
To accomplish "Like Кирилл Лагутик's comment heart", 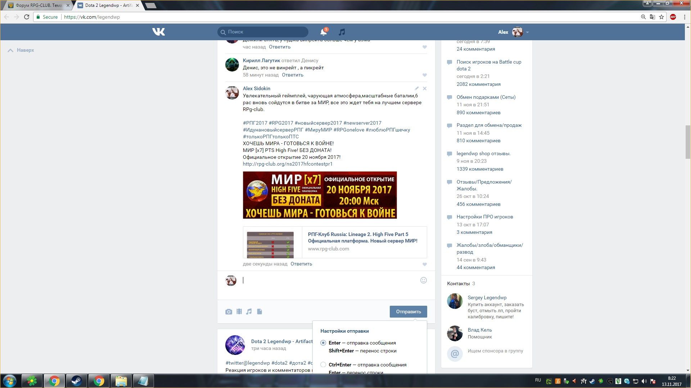I will click(425, 75).
